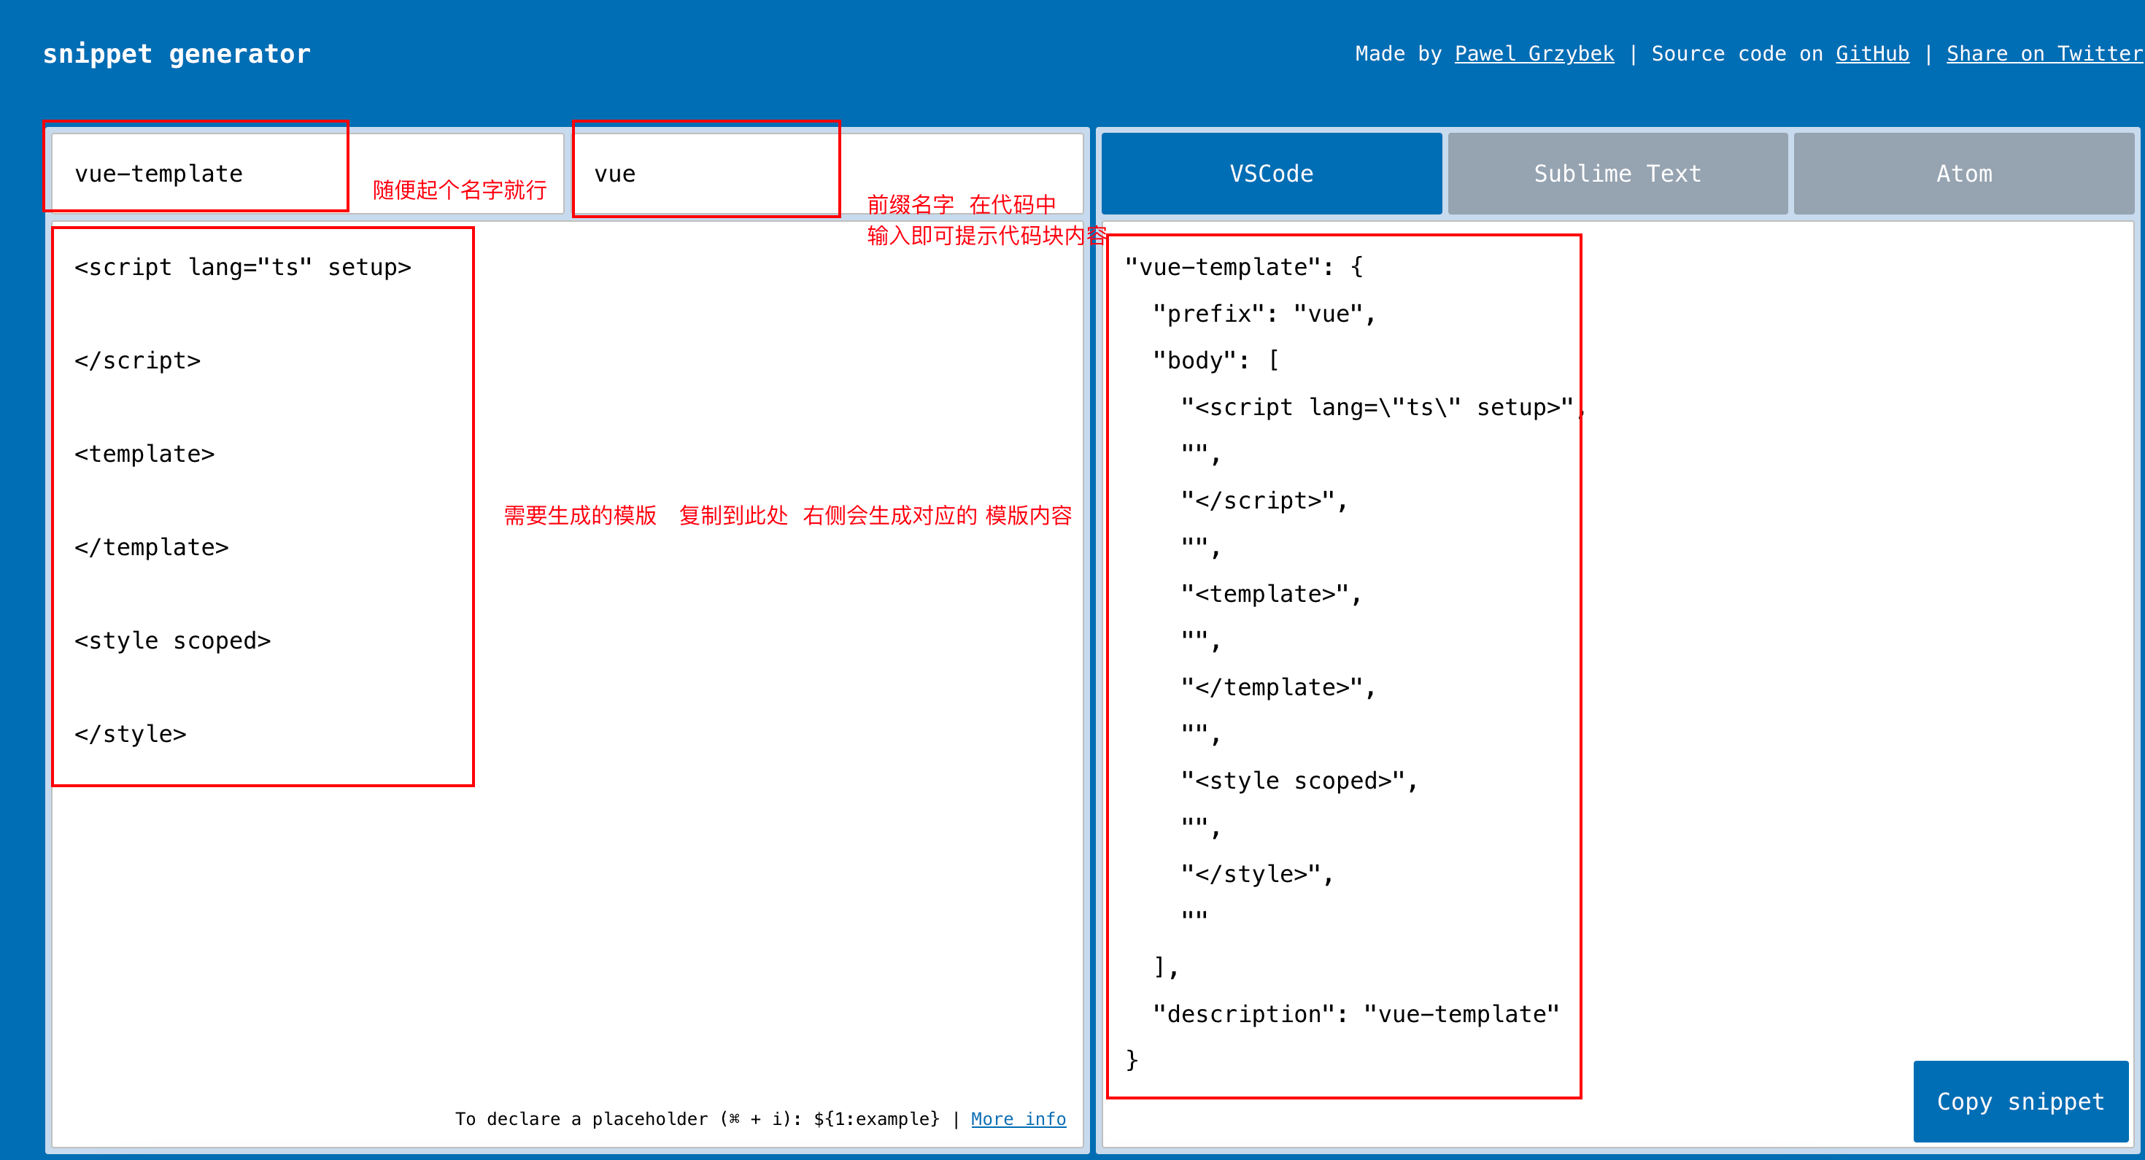Place cursor on script lang="ts" setup line

pyautogui.click(x=242, y=267)
